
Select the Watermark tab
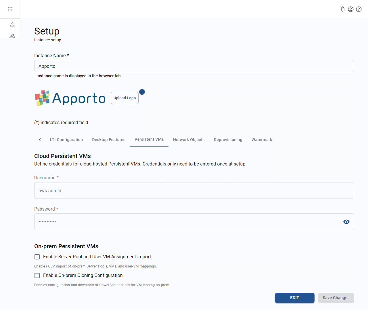(x=262, y=140)
